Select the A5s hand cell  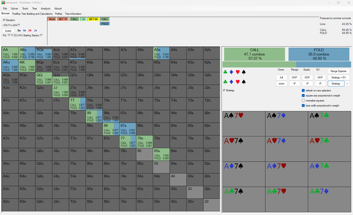[x=161, y=53]
